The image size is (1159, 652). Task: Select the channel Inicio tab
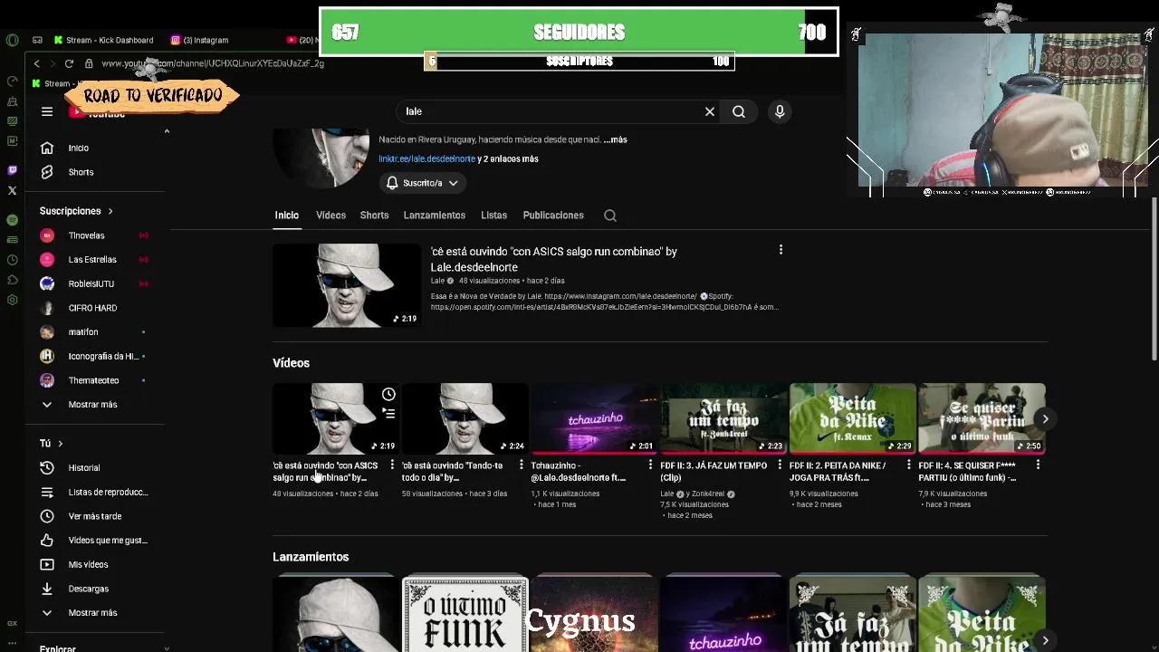[x=286, y=216]
